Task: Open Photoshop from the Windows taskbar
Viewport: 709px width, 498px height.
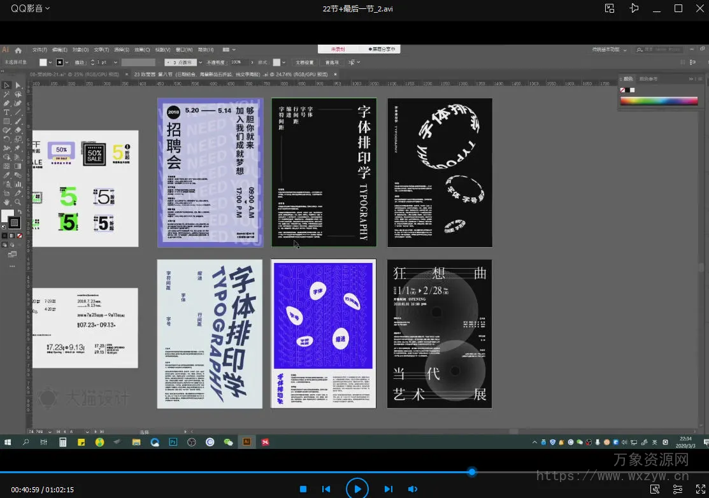Action: (173, 442)
